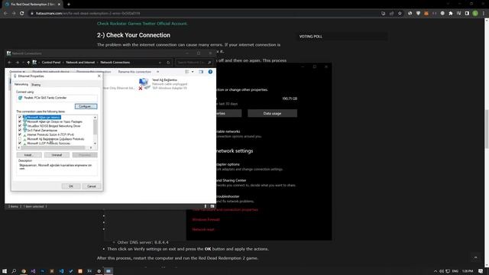
Task: Open notification center icon on taskbar
Action: pyautogui.click(x=481, y=271)
